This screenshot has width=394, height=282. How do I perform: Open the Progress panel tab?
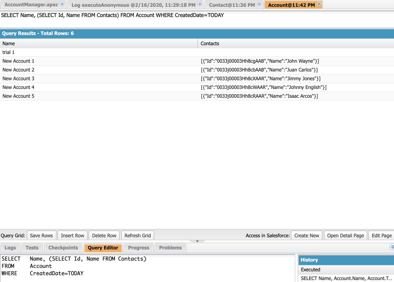pyautogui.click(x=139, y=248)
